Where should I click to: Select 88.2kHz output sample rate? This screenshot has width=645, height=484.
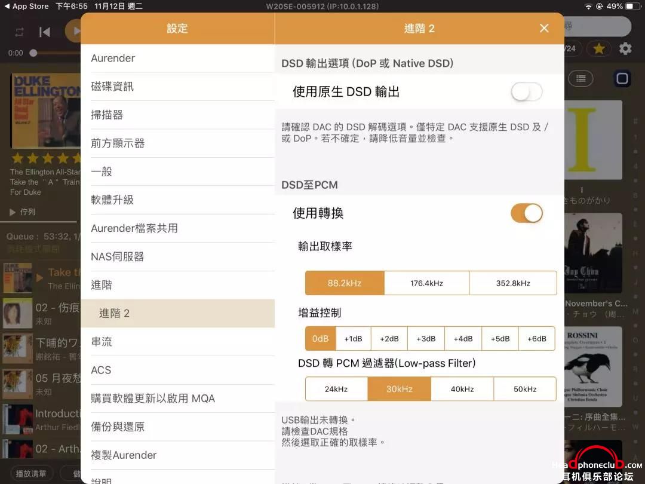(x=345, y=283)
